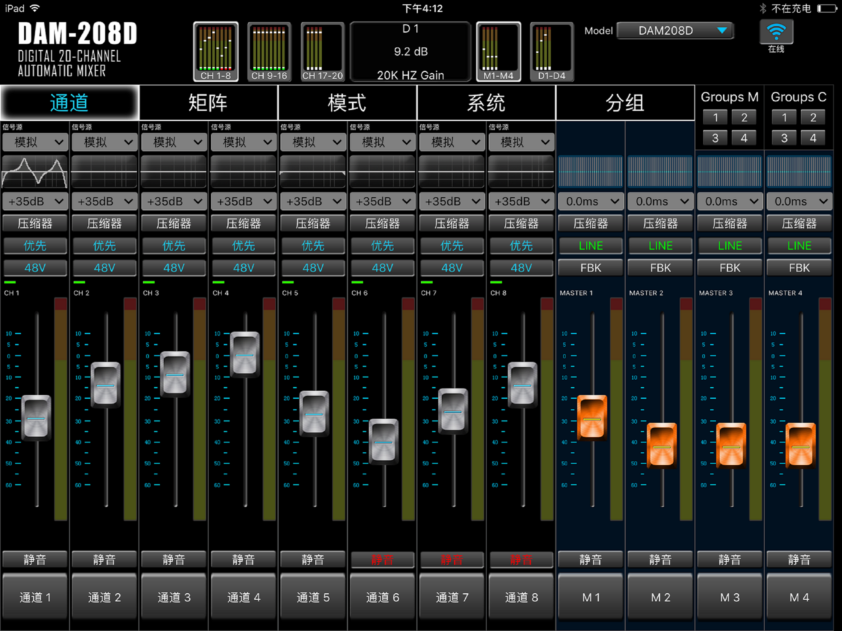Tap the M 4 name button
Image resolution: width=842 pixels, height=631 pixels.
pyautogui.click(x=799, y=597)
